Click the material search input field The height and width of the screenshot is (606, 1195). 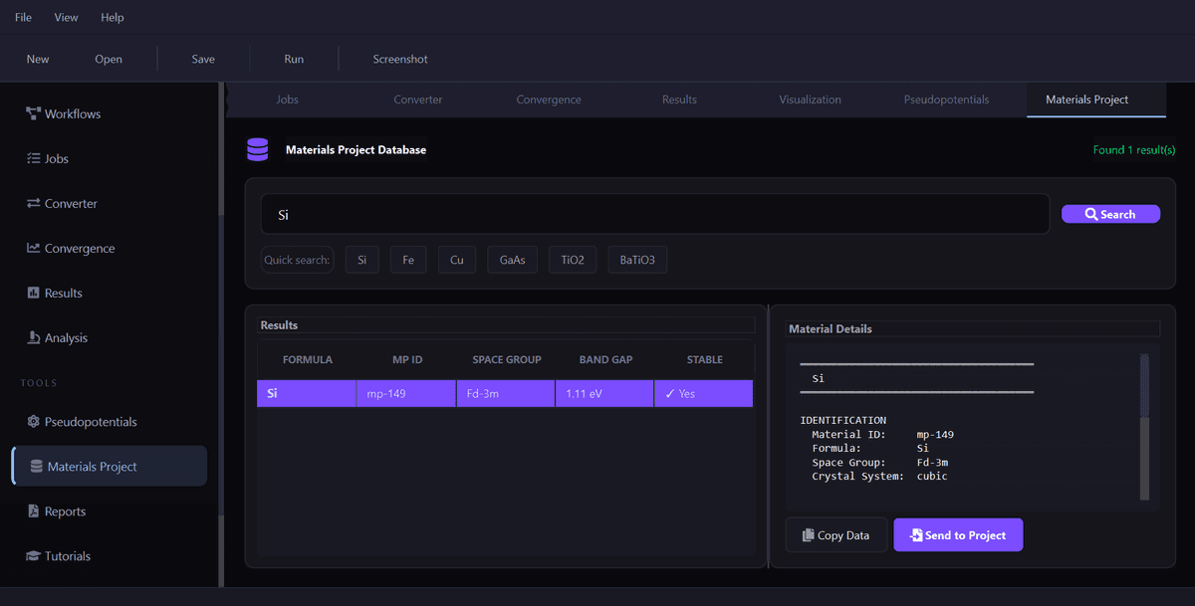(654, 214)
